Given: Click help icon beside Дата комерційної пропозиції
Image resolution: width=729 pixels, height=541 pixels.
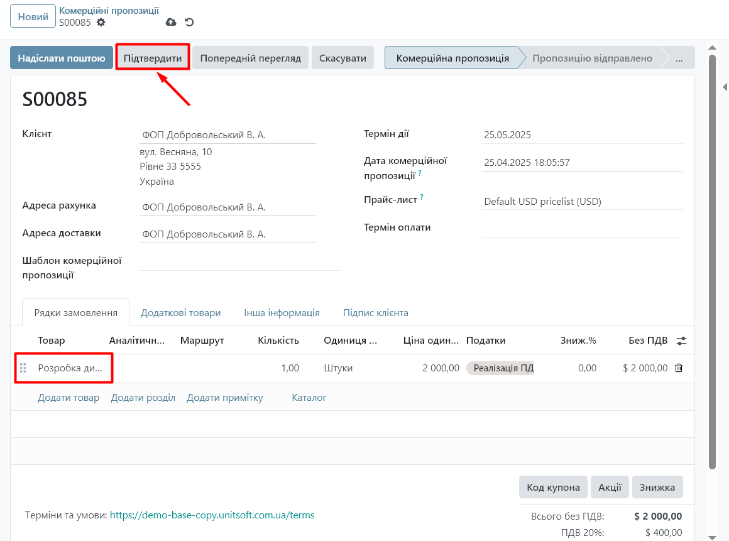Looking at the screenshot, I should tap(419, 173).
